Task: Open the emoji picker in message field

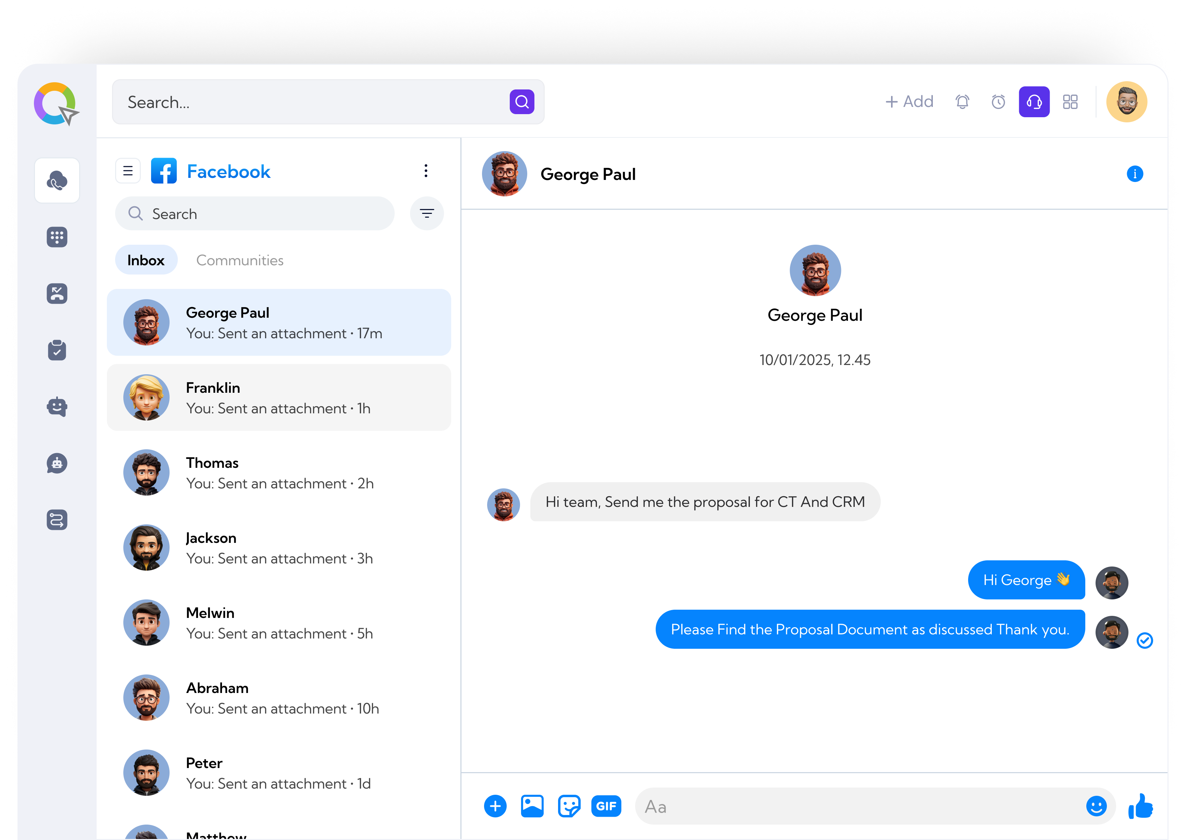Action: point(1096,805)
